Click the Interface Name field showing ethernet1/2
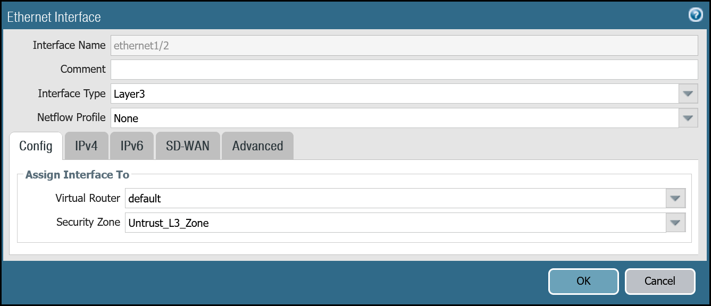This screenshot has height=306, width=711. click(x=404, y=46)
